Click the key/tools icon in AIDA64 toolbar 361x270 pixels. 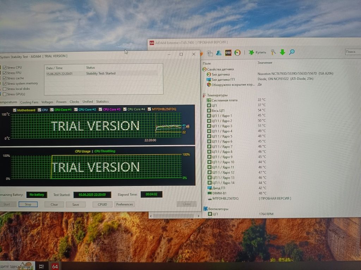point(273,52)
